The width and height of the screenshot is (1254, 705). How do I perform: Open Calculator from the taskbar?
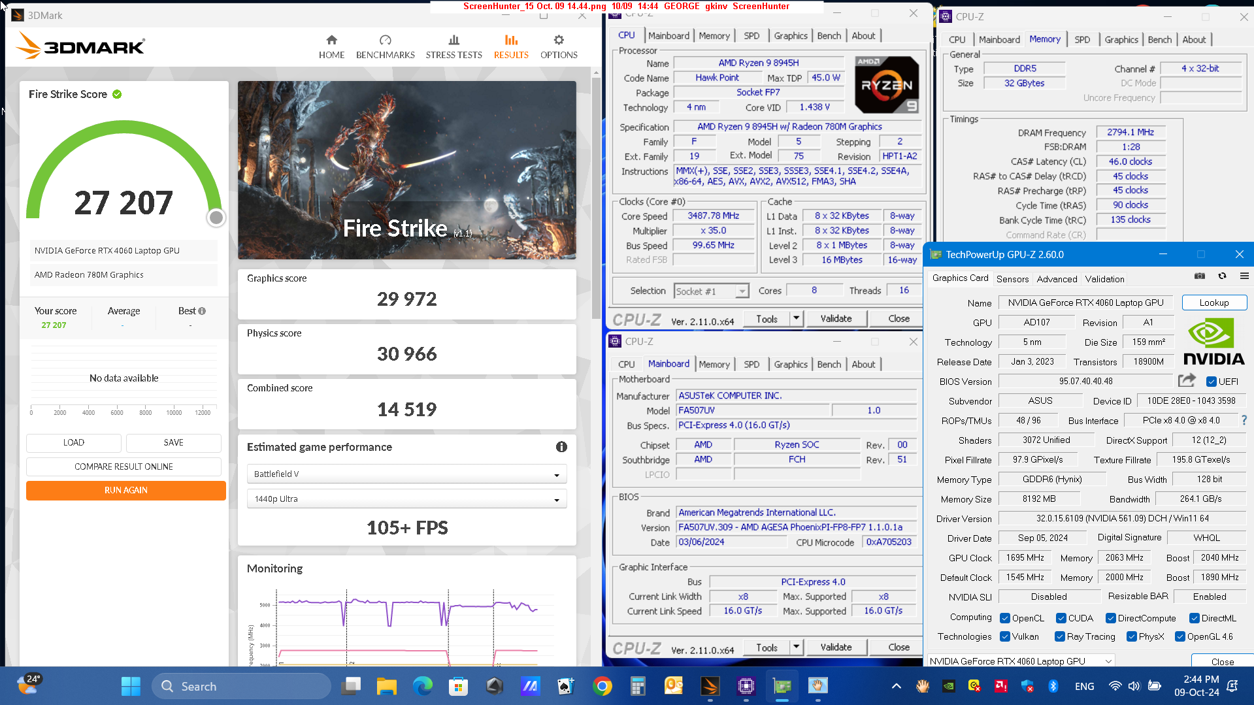638,686
